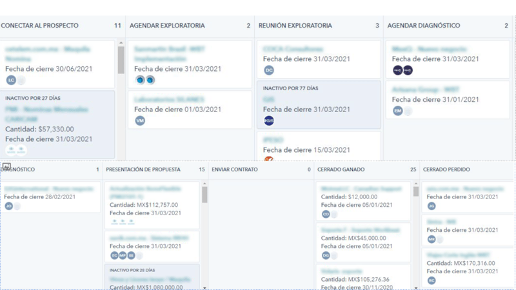Select the EM avatar in Agendar Diagnóstico
516x290 pixels.
click(398, 111)
